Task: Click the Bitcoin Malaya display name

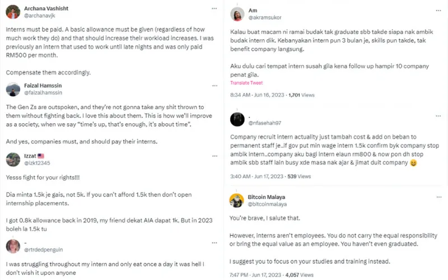Action: (268, 197)
